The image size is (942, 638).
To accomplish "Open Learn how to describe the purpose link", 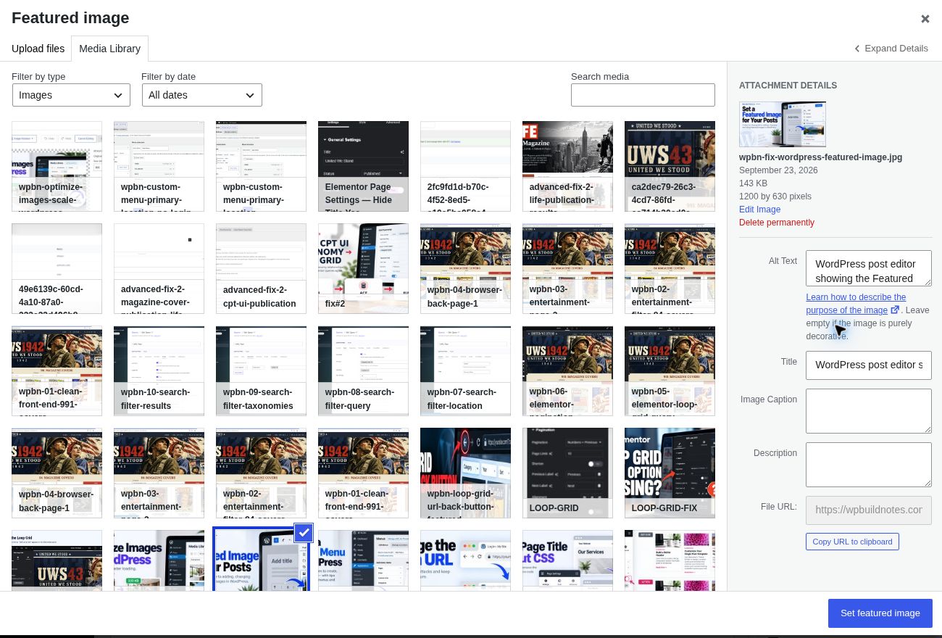I will [856, 304].
